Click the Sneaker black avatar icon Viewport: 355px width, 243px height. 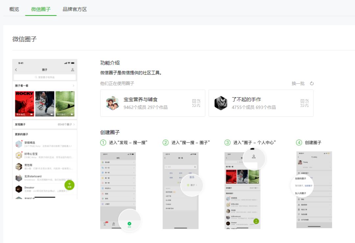(19, 189)
